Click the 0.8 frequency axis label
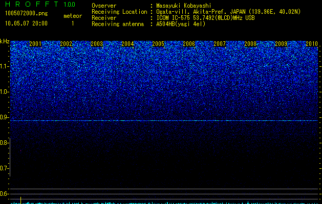The height and width of the screenshot is (204, 322). point(5,143)
